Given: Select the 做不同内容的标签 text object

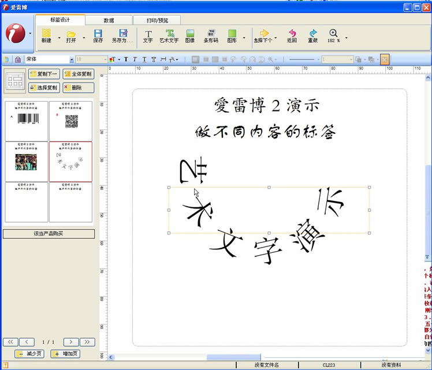Looking at the screenshot, I should click(x=266, y=131).
